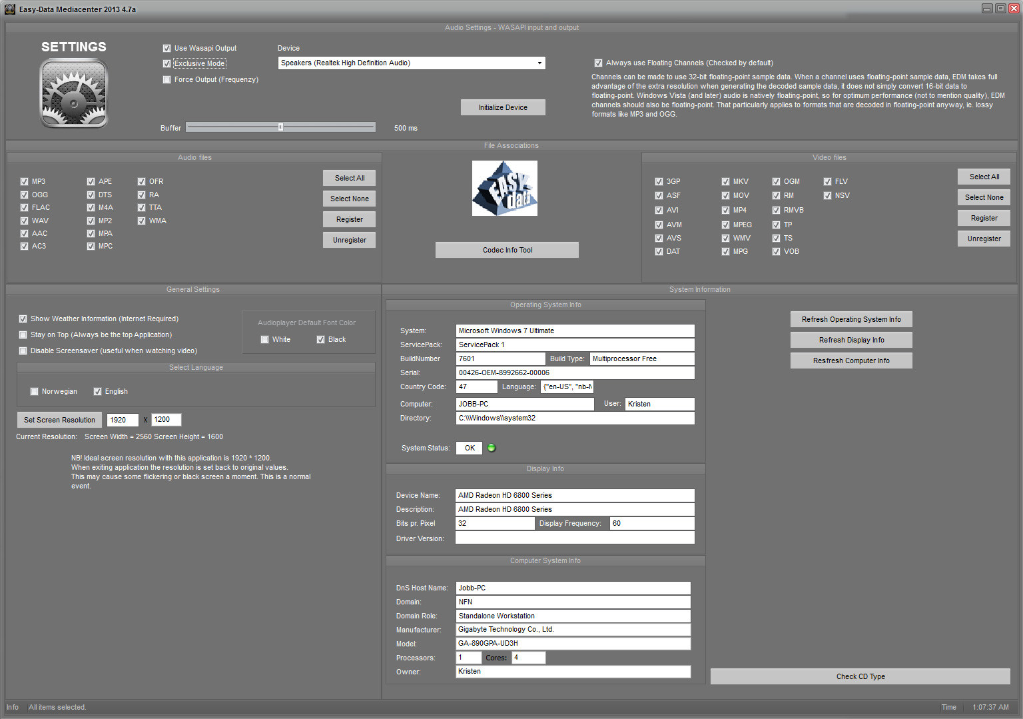Click the resolution width field 1920
The image size is (1023, 719).
(x=123, y=420)
